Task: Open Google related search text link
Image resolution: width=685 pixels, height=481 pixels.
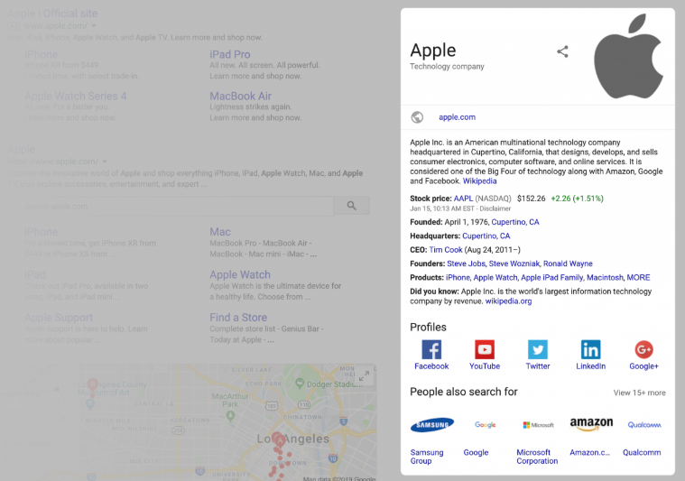Action: point(476,453)
